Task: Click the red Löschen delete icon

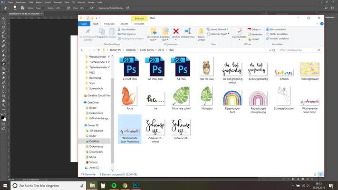Action: [176, 31]
